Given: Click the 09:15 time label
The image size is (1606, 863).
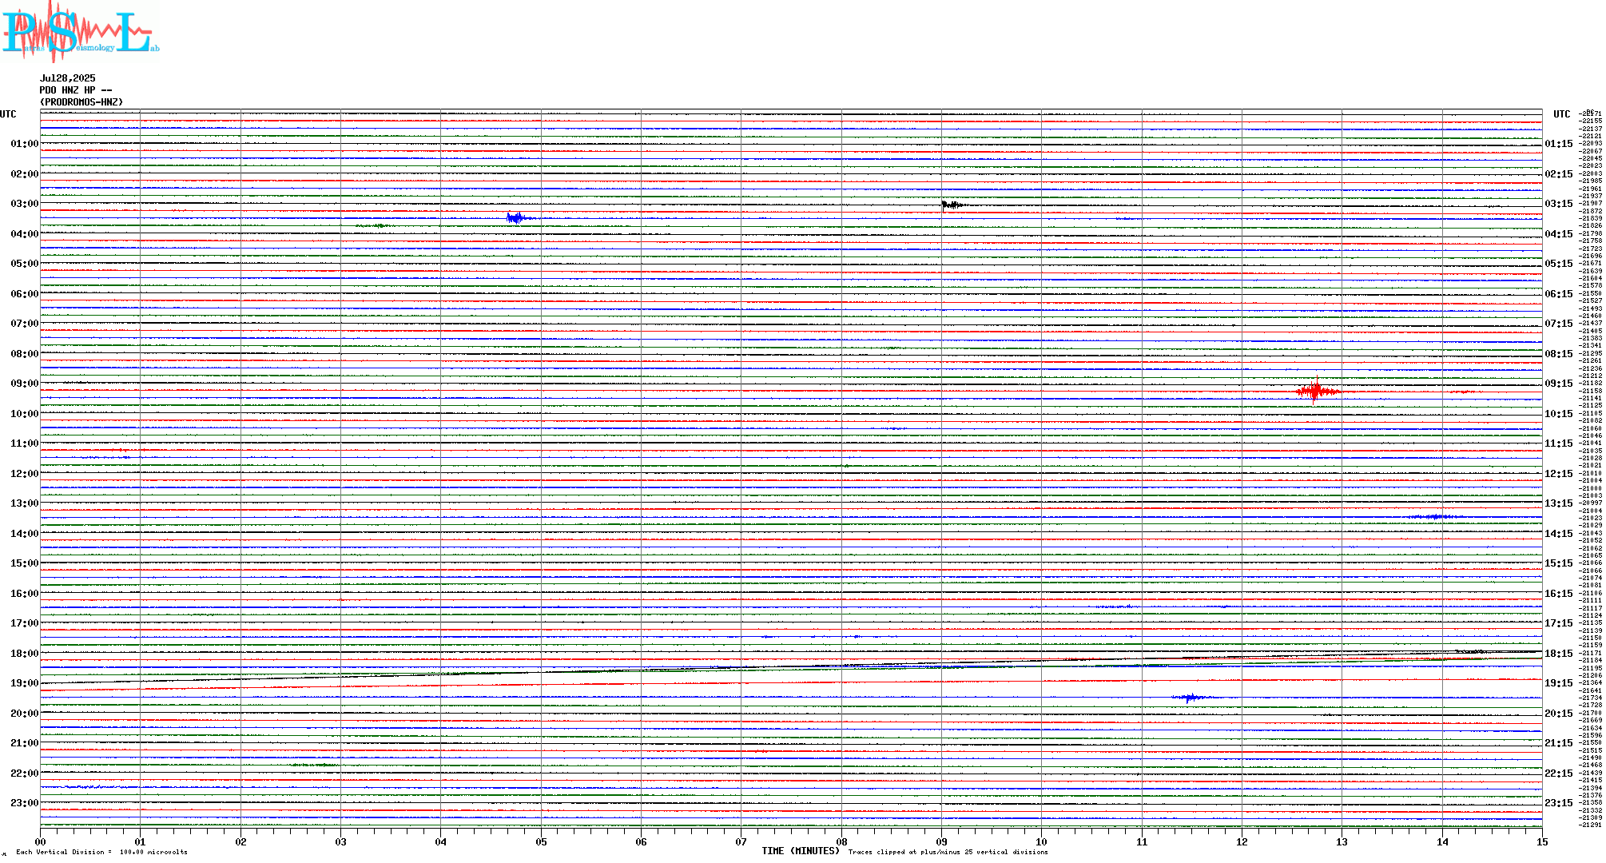Looking at the screenshot, I should (x=1558, y=384).
